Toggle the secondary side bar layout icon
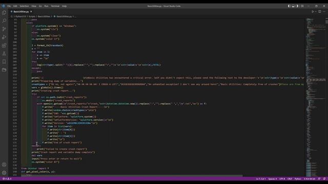Image resolution: width=328 pixels, height=184 pixels. point(297,6)
